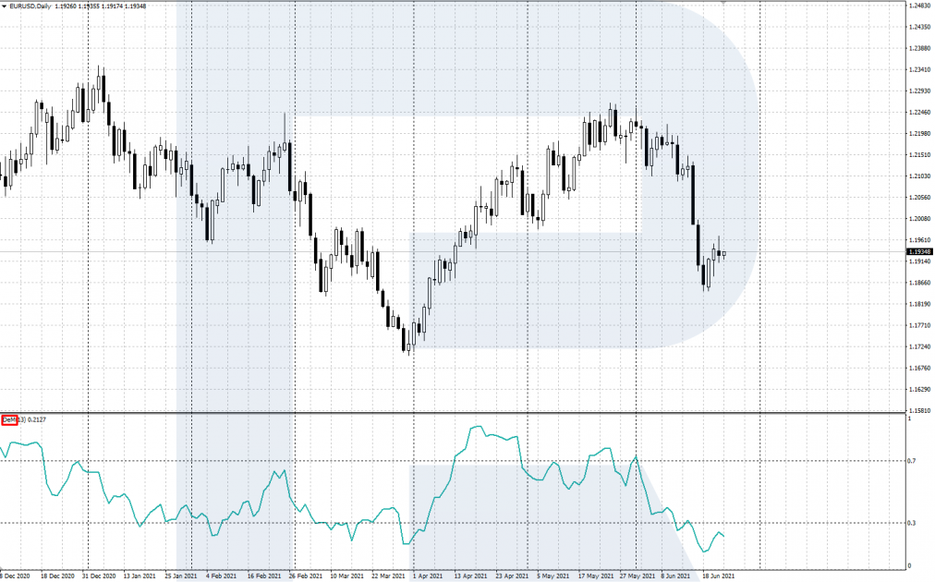The height and width of the screenshot is (582, 935).
Task: Select the 0.3 indicator level label
Action: (912, 523)
